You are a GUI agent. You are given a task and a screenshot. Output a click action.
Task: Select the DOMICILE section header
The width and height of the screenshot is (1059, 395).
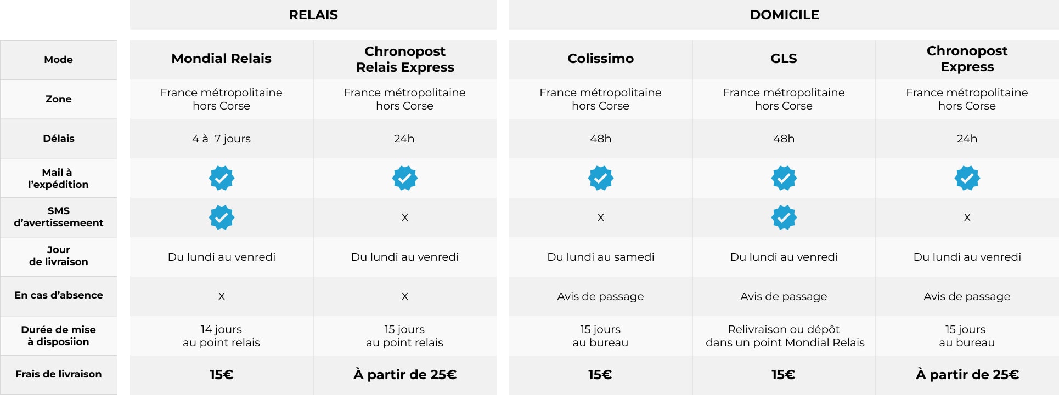click(x=784, y=15)
